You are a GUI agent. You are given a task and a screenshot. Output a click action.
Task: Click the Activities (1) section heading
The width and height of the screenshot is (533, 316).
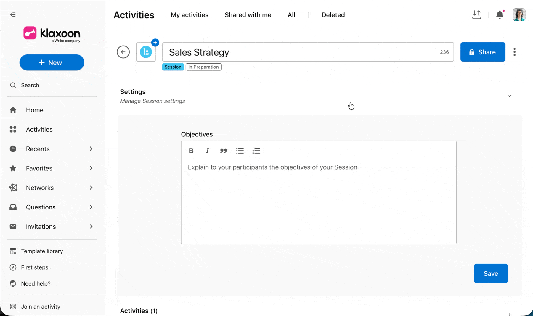click(139, 311)
